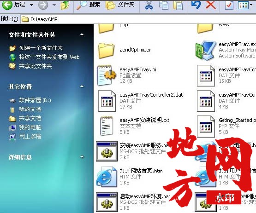Open the Search (搜索) toolbar button

pyautogui.click(x=88, y=5)
